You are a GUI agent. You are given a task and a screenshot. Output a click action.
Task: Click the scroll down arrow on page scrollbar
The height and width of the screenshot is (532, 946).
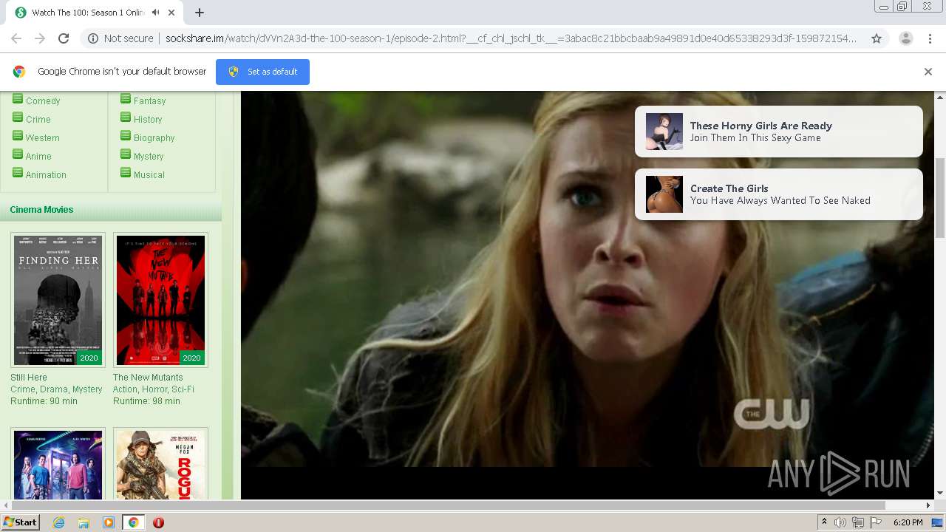pos(940,494)
